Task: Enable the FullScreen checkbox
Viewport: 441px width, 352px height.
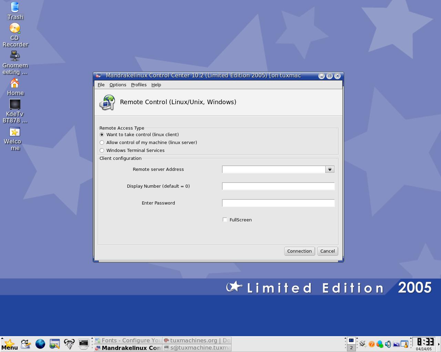Action: pyautogui.click(x=225, y=220)
